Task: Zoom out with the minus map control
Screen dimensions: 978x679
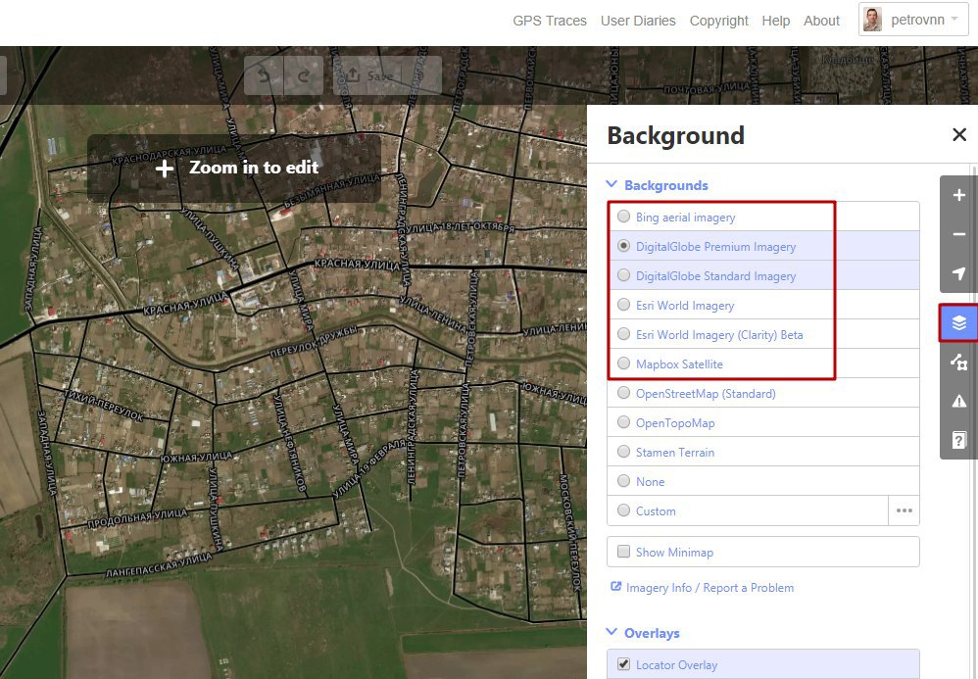Action: (958, 234)
